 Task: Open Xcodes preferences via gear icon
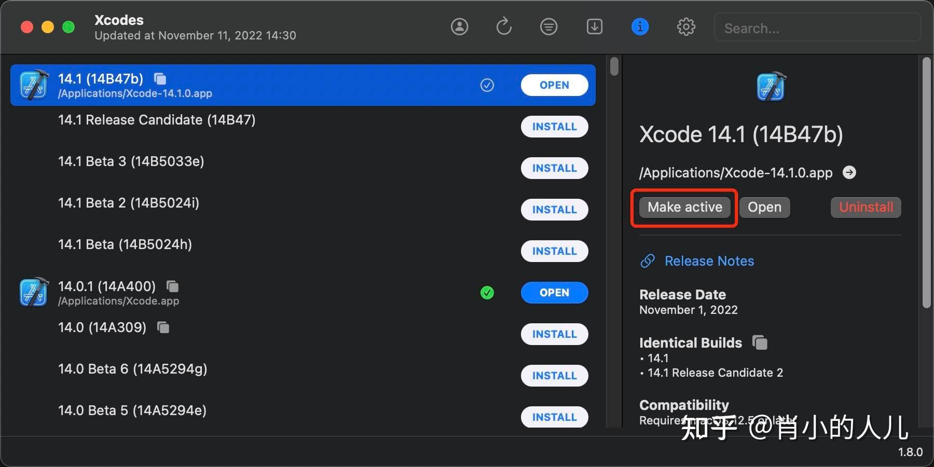pos(686,26)
